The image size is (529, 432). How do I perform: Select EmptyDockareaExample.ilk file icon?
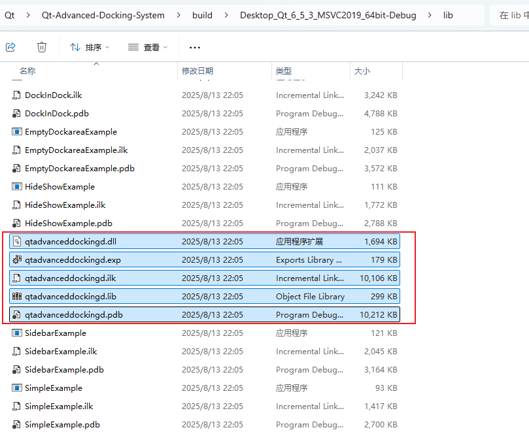(x=16, y=150)
